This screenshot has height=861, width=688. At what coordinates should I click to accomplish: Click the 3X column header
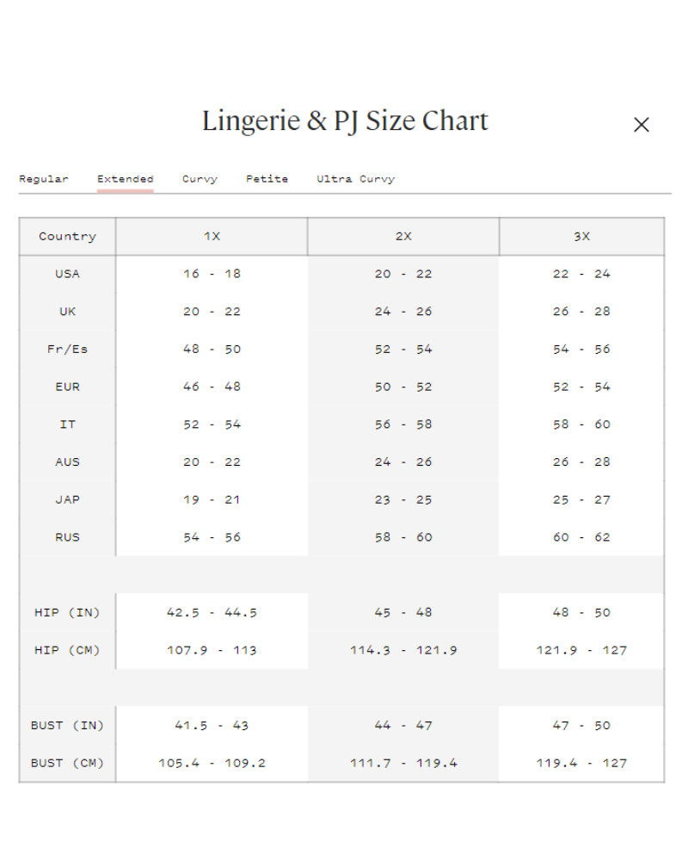coord(581,237)
